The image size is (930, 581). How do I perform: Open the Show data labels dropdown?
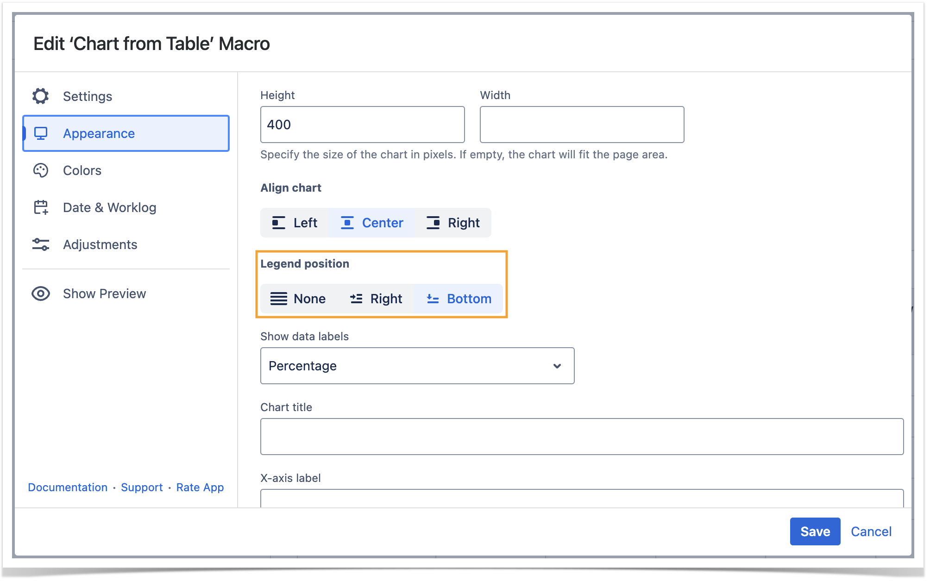tap(417, 366)
